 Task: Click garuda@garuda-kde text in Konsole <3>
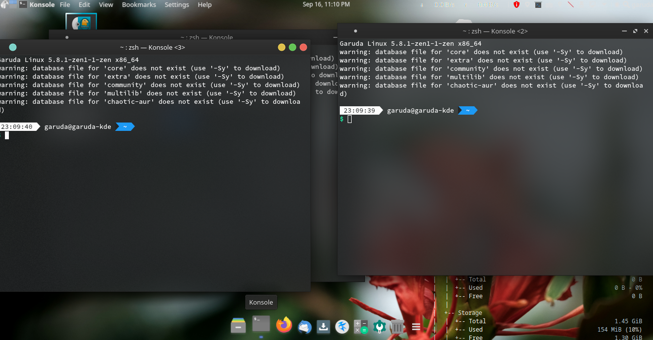tap(78, 127)
